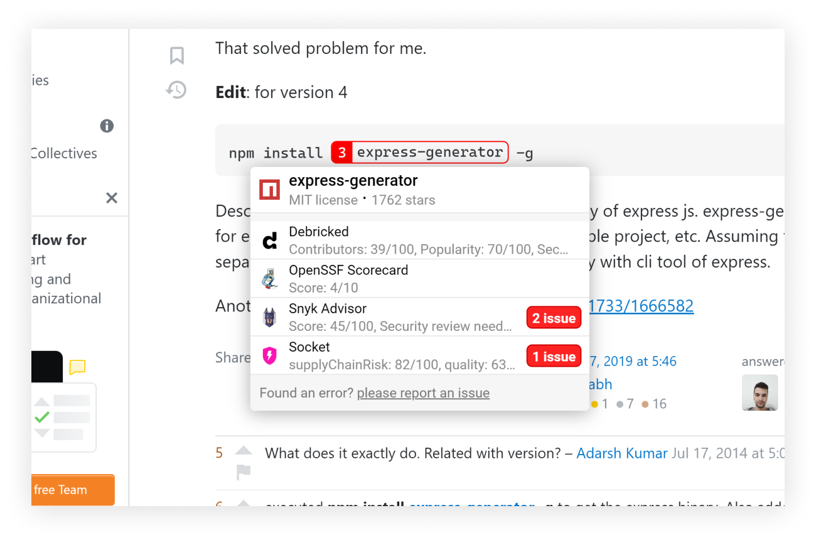Screen dimensions: 816x540
Task: Click the red 3 badge before express-generator
Action: point(341,153)
